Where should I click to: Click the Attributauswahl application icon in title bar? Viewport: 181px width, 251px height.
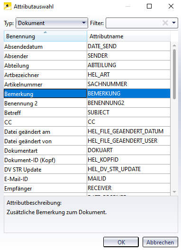(8, 7)
